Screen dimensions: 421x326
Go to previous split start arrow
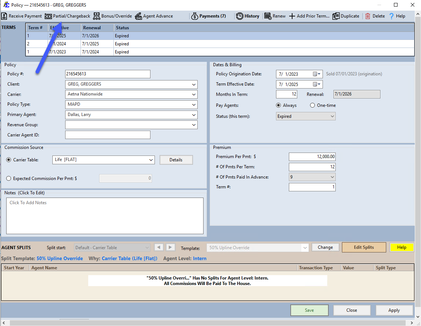[159, 247]
